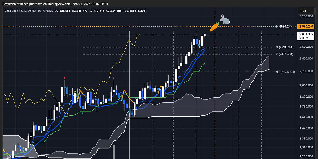This screenshot has width=318, height=159.
Task: Click the +1.30% change value in the legend
Action: (141, 11)
